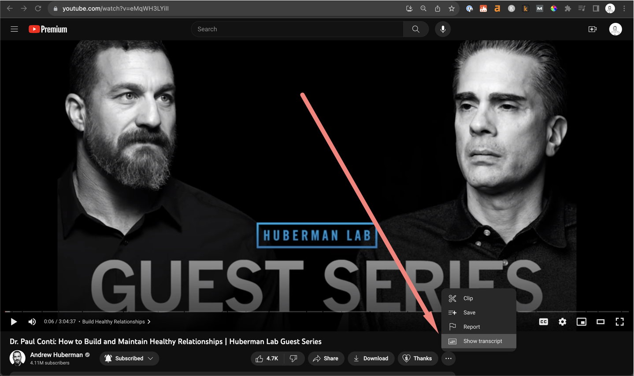634x376 pixels.
Task: Enter full screen mode
Action: click(x=619, y=321)
